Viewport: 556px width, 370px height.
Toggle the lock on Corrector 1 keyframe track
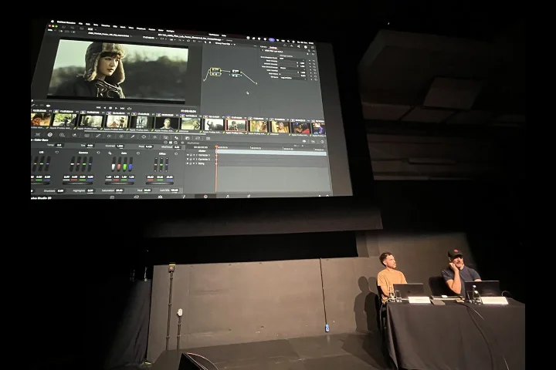point(192,155)
